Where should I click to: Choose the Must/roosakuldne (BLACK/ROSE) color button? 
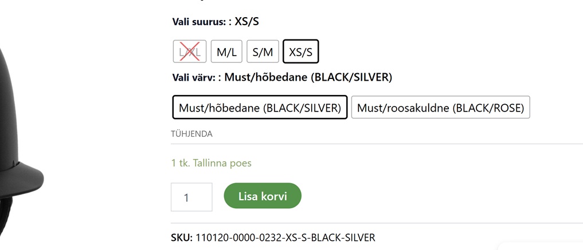[x=440, y=107]
